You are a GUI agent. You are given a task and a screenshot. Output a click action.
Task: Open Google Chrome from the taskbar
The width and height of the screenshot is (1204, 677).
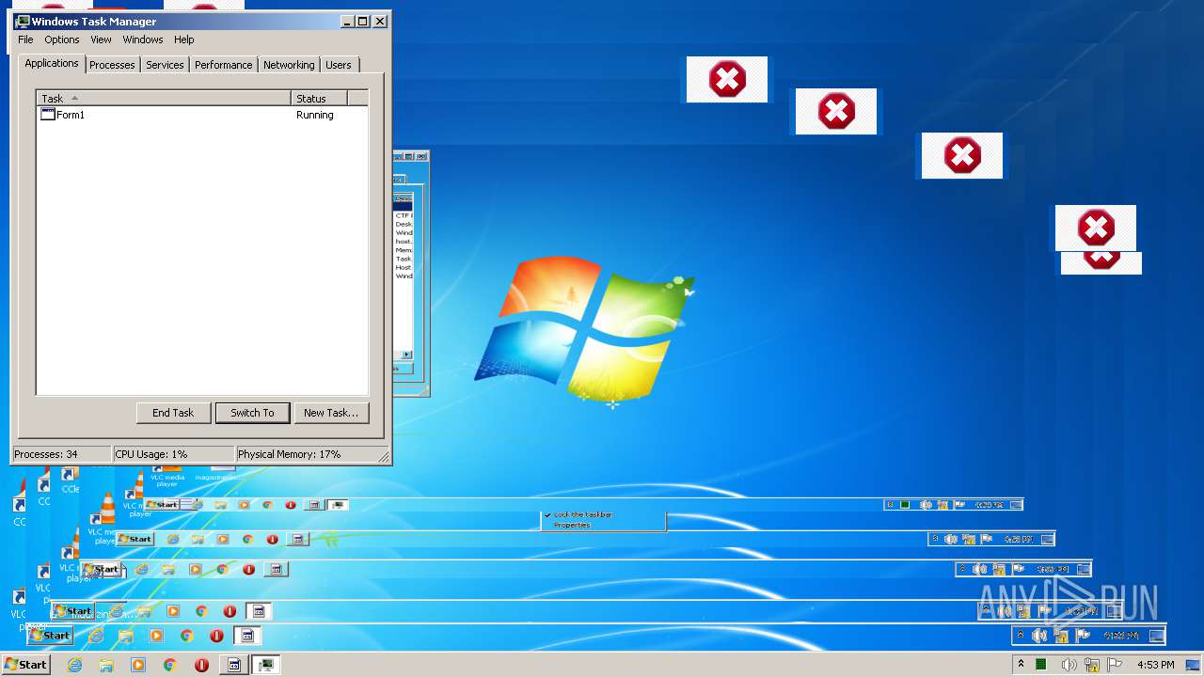(x=170, y=665)
